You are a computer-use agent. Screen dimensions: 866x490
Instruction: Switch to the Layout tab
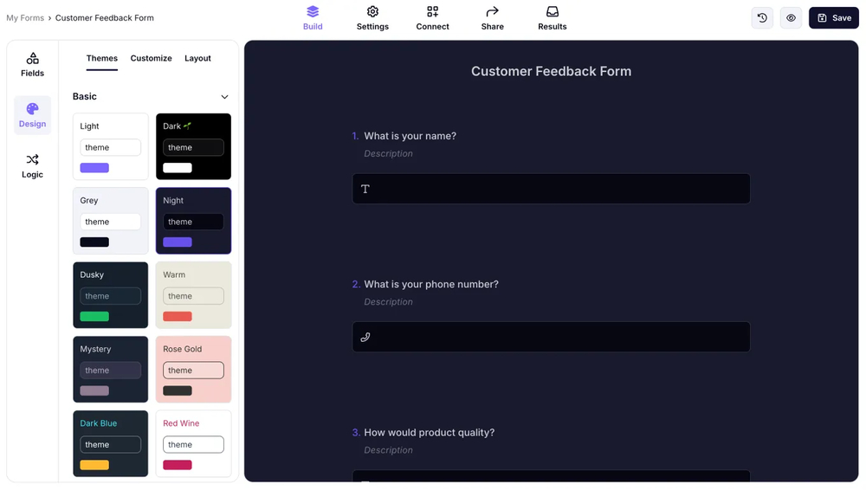(x=197, y=58)
